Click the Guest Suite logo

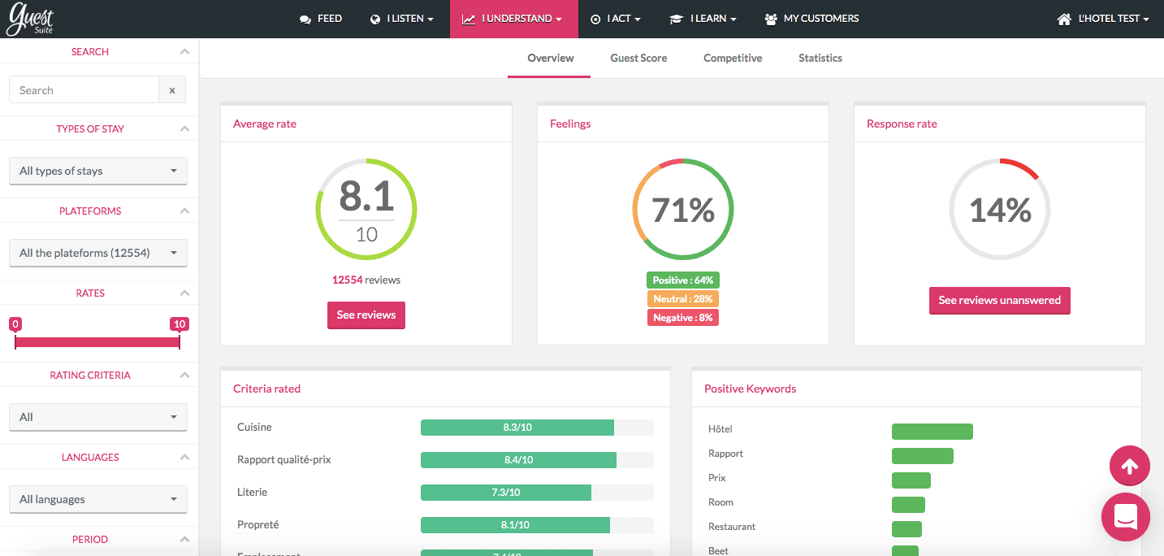tap(30, 19)
